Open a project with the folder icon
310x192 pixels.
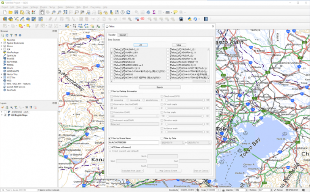point(10,12)
